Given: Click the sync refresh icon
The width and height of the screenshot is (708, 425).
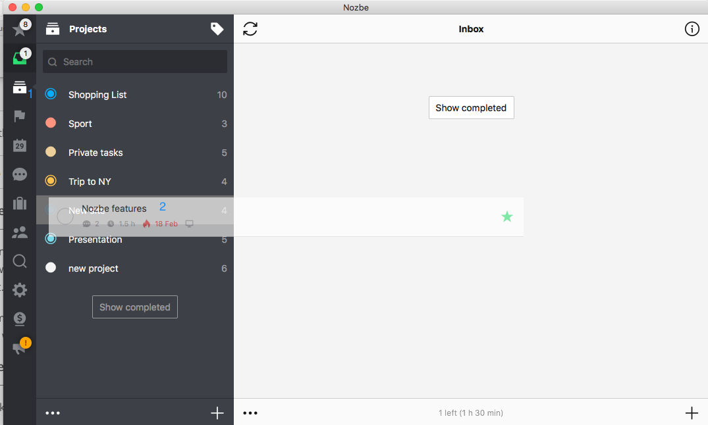Looking at the screenshot, I should point(250,29).
